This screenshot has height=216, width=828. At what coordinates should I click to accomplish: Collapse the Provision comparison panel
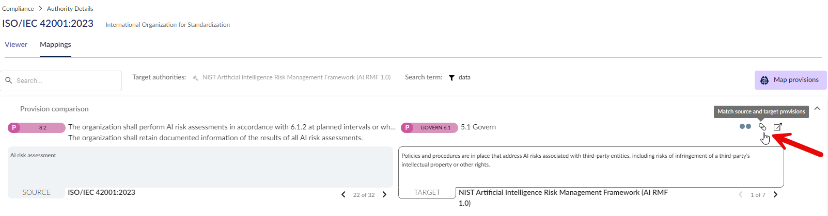817,108
